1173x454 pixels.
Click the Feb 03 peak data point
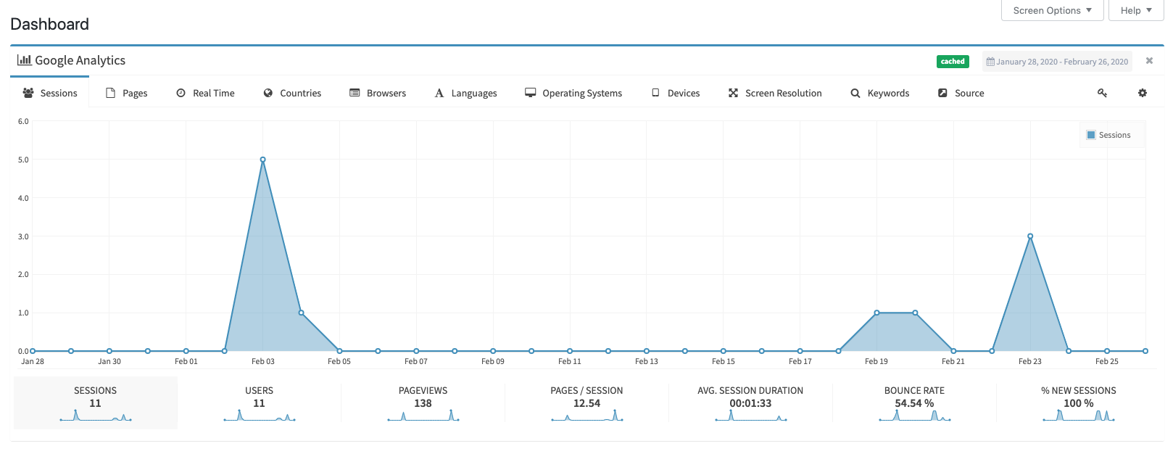click(x=262, y=160)
